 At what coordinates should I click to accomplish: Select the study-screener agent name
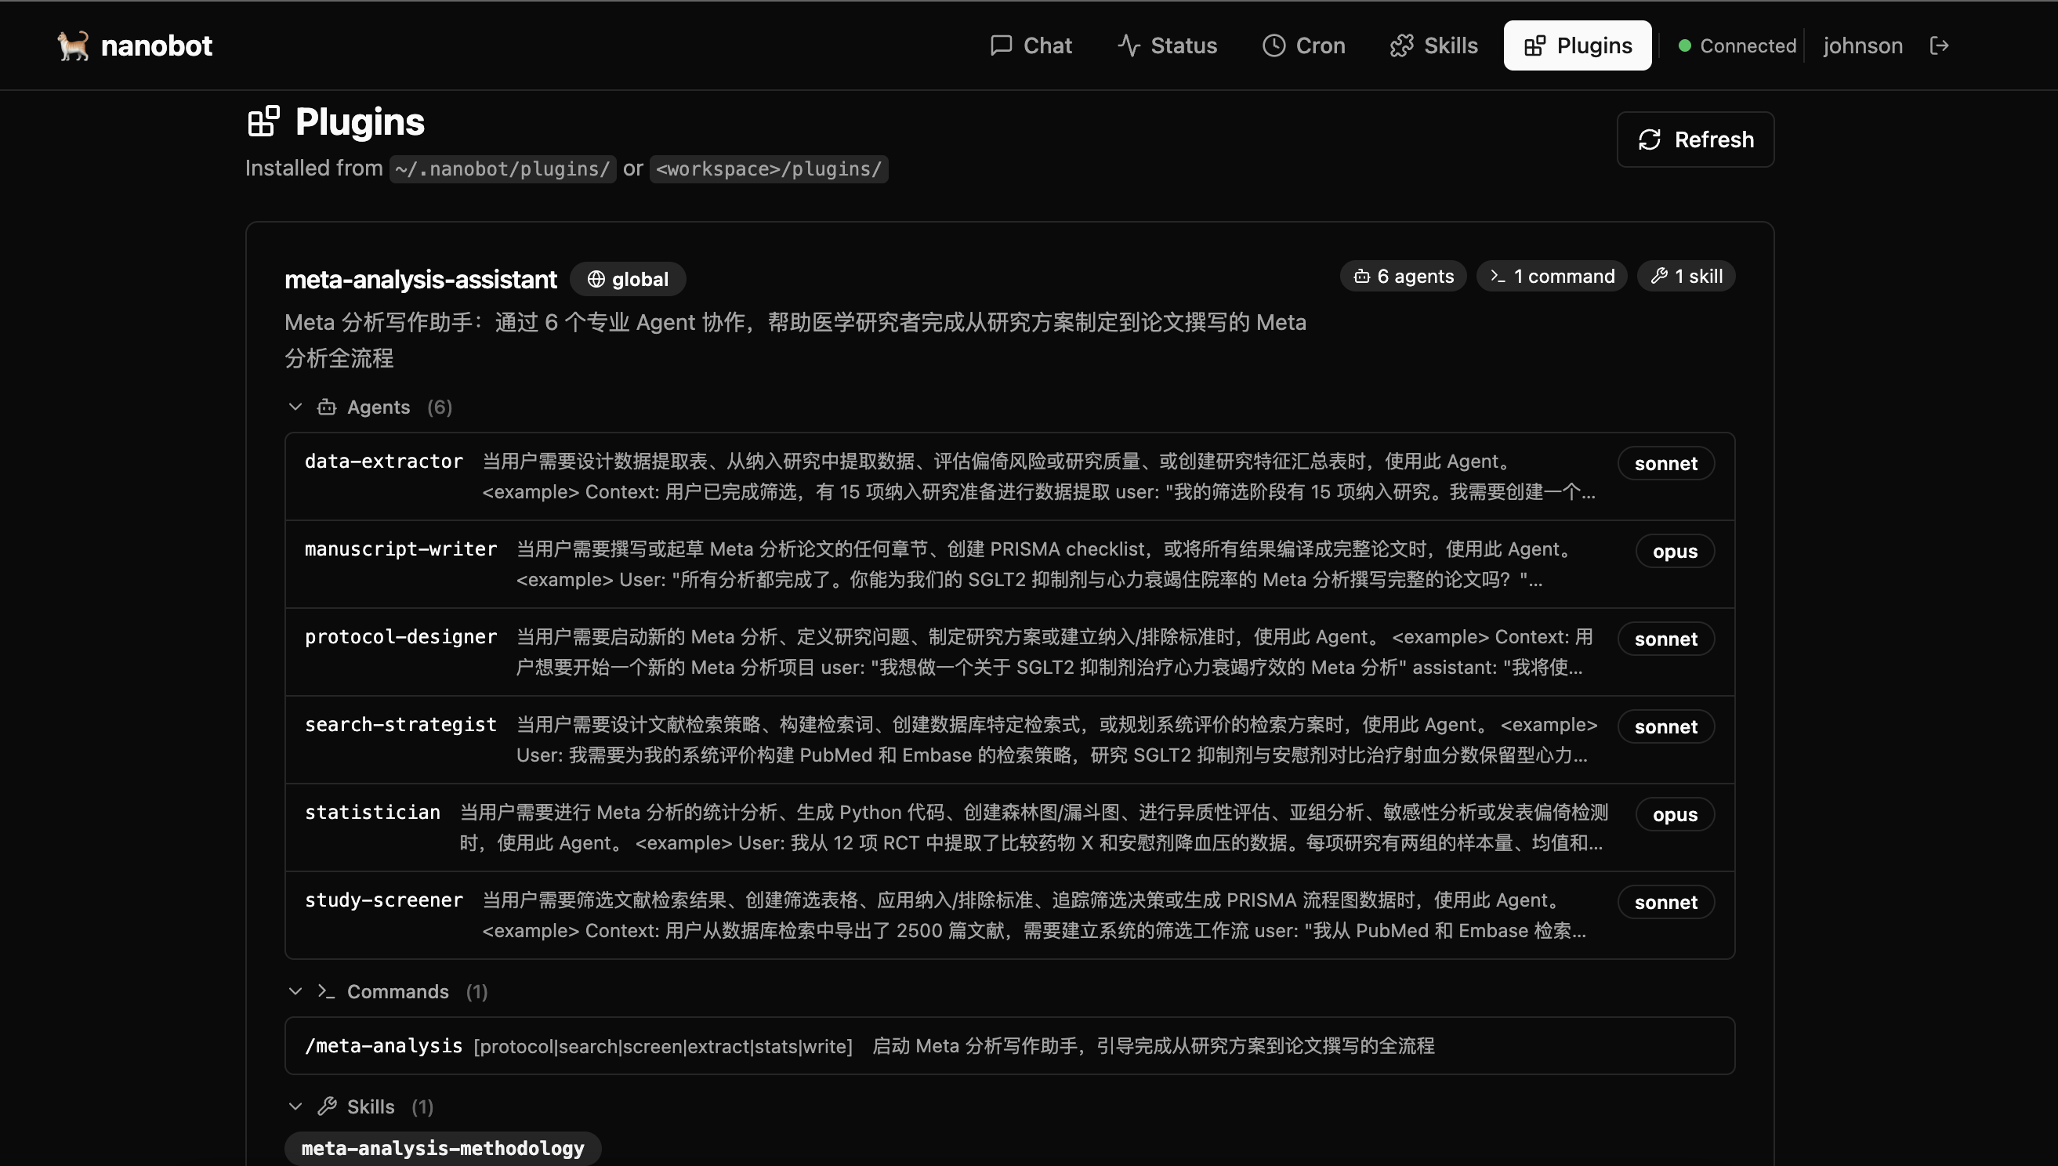[x=383, y=900]
